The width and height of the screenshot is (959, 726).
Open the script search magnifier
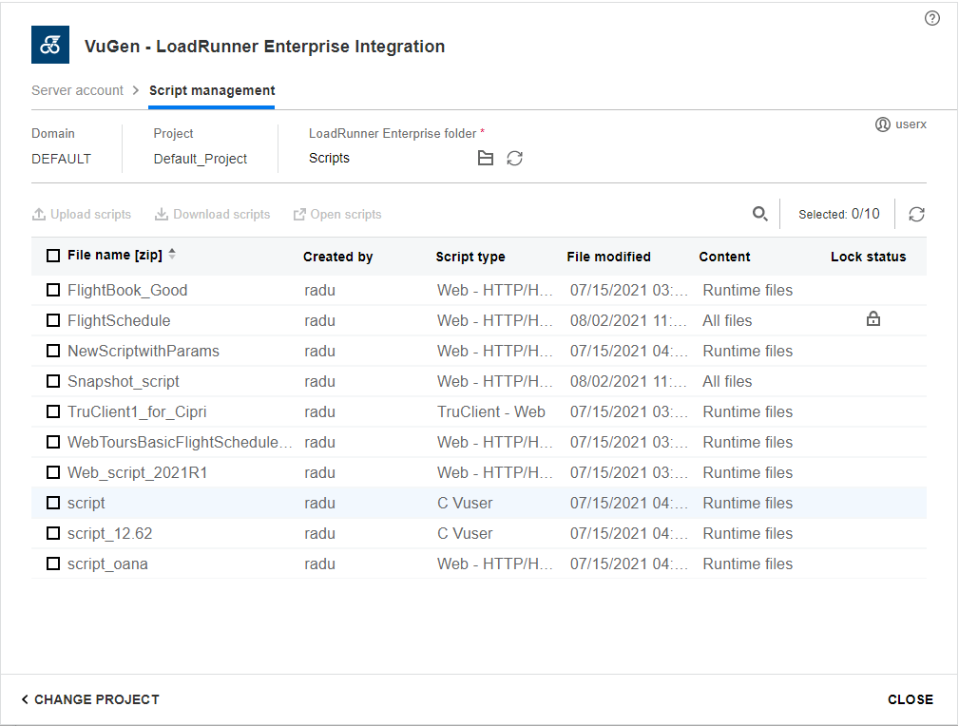759,214
